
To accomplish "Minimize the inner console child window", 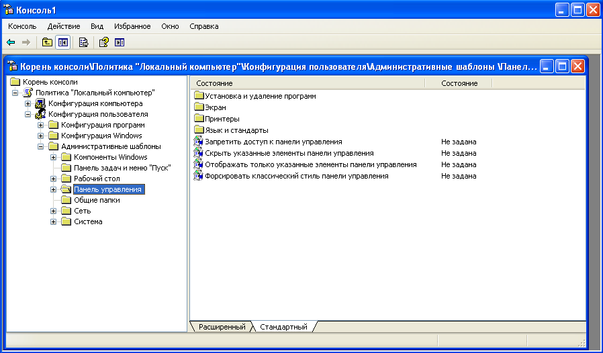I will [547, 66].
